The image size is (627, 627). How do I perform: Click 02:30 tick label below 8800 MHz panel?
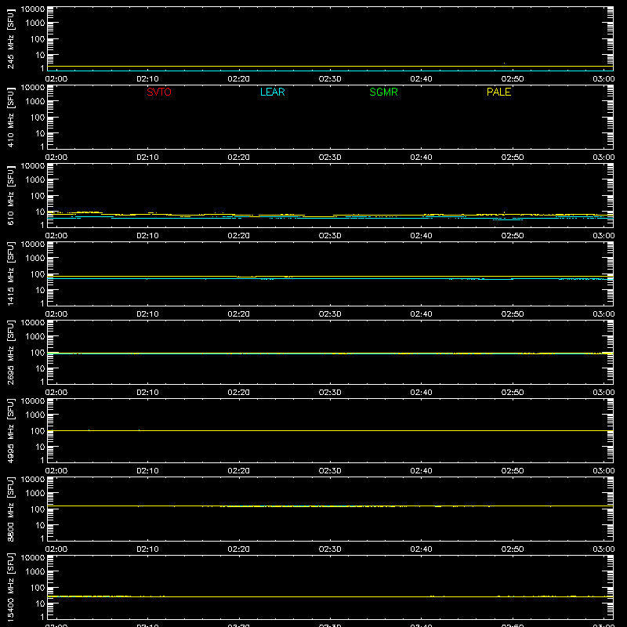tap(330, 549)
